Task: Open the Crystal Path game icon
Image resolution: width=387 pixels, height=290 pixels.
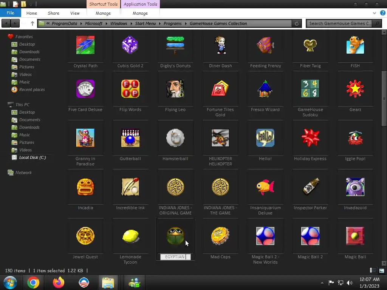Action: click(x=85, y=45)
